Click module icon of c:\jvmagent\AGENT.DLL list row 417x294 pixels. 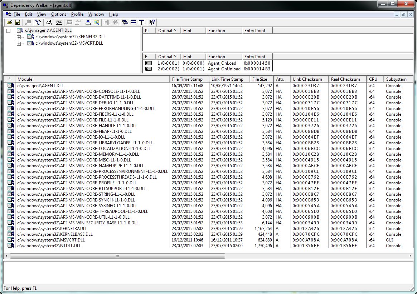[x=11, y=85]
